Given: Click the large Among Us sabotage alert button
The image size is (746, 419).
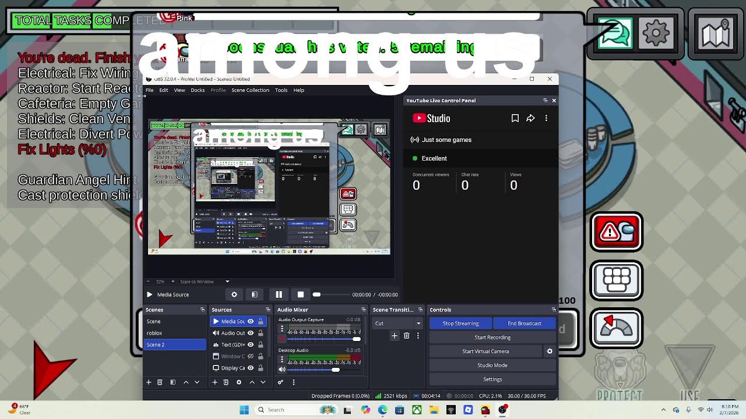Looking at the screenshot, I should pos(617,232).
